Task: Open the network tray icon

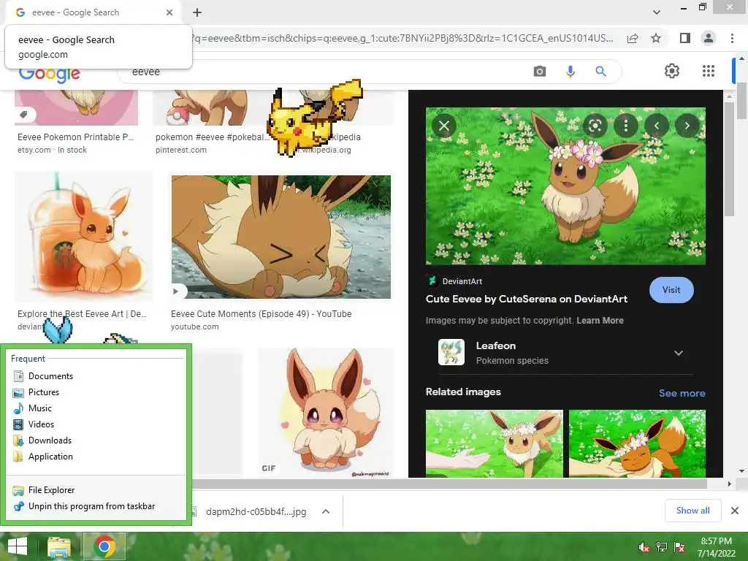Action: pyautogui.click(x=662, y=547)
